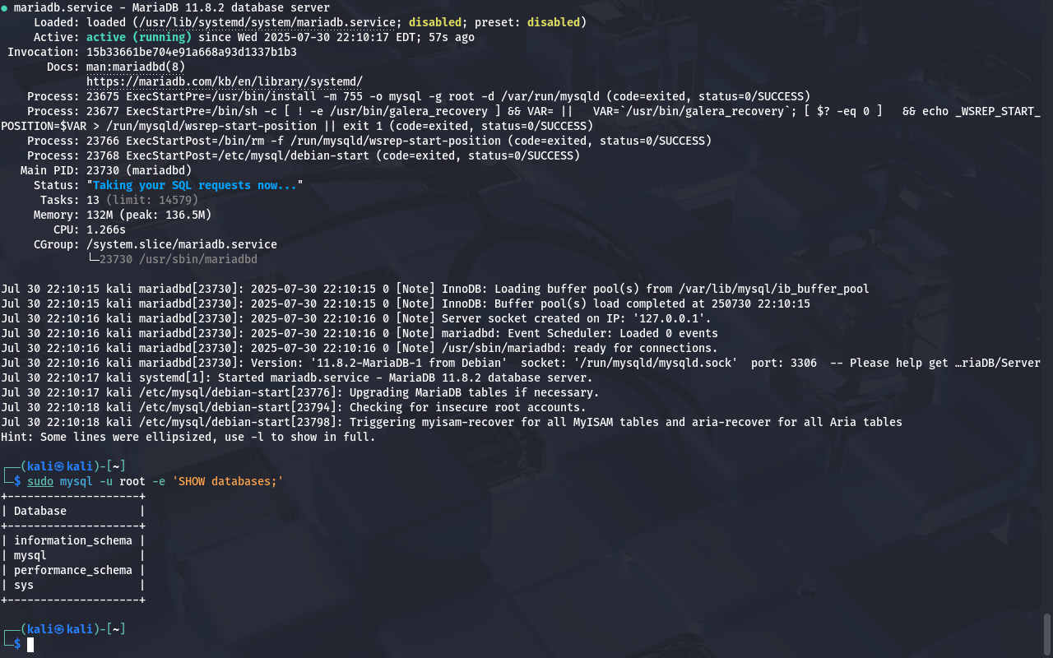
Task: Click the green status dot before mariadb.service
Action: [5, 7]
